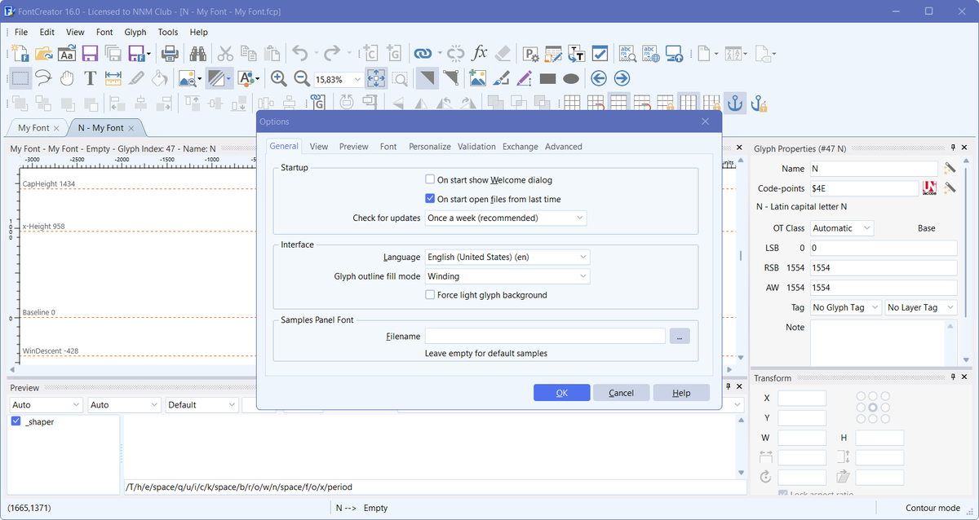Image resolution: width=979 pixels, height=520 pixels.
Task: Click the preview text /T/h/e/space field
Action: click(434, 487)
